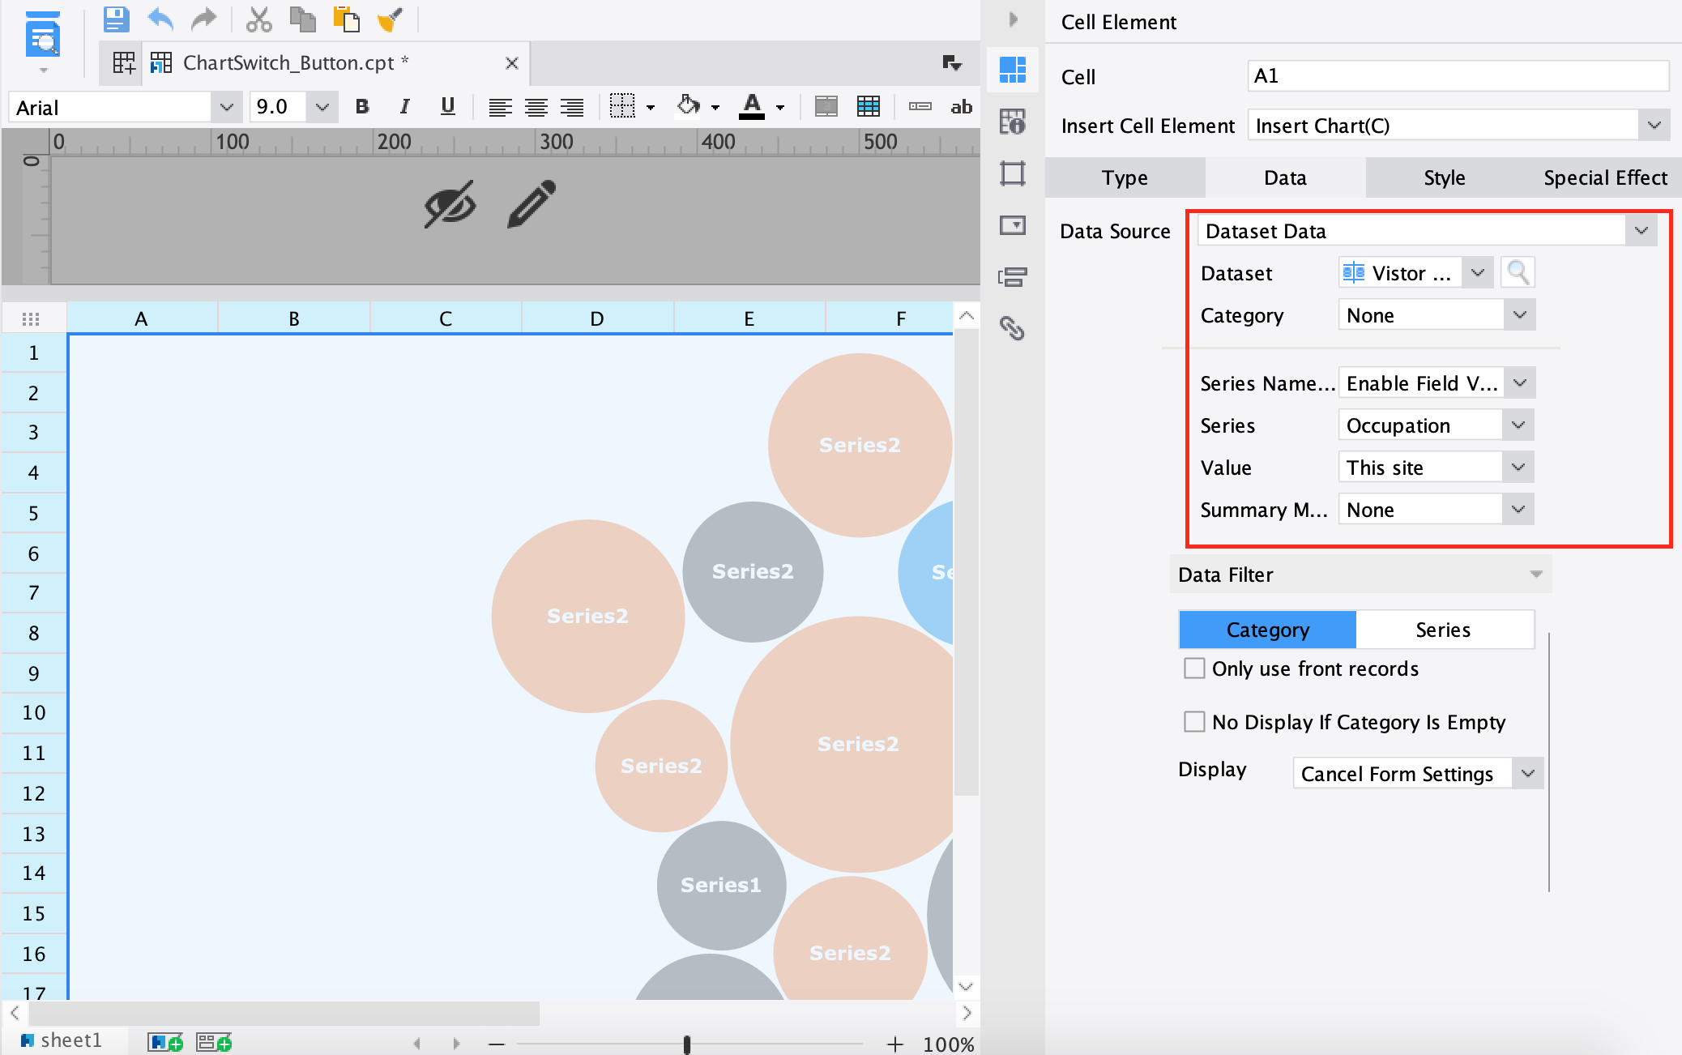Click the zoom slider handle
1682x1055 pixels.
[x=687, y=1044]
